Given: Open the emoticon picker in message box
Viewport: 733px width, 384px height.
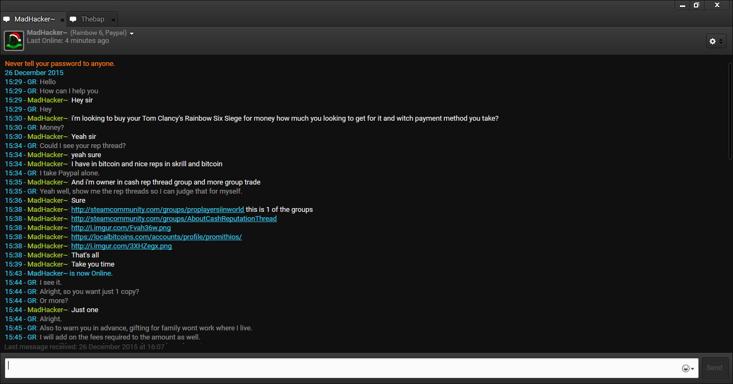Looking at the screenshot, I should coord(688,368).
